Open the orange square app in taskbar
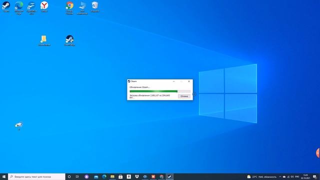 (153, 176)
